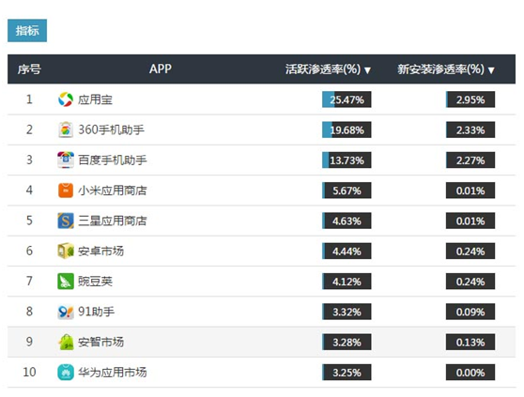
Task: Select the 360手机助手 app name
Action: pyautogui.click(x=112, y=130)
